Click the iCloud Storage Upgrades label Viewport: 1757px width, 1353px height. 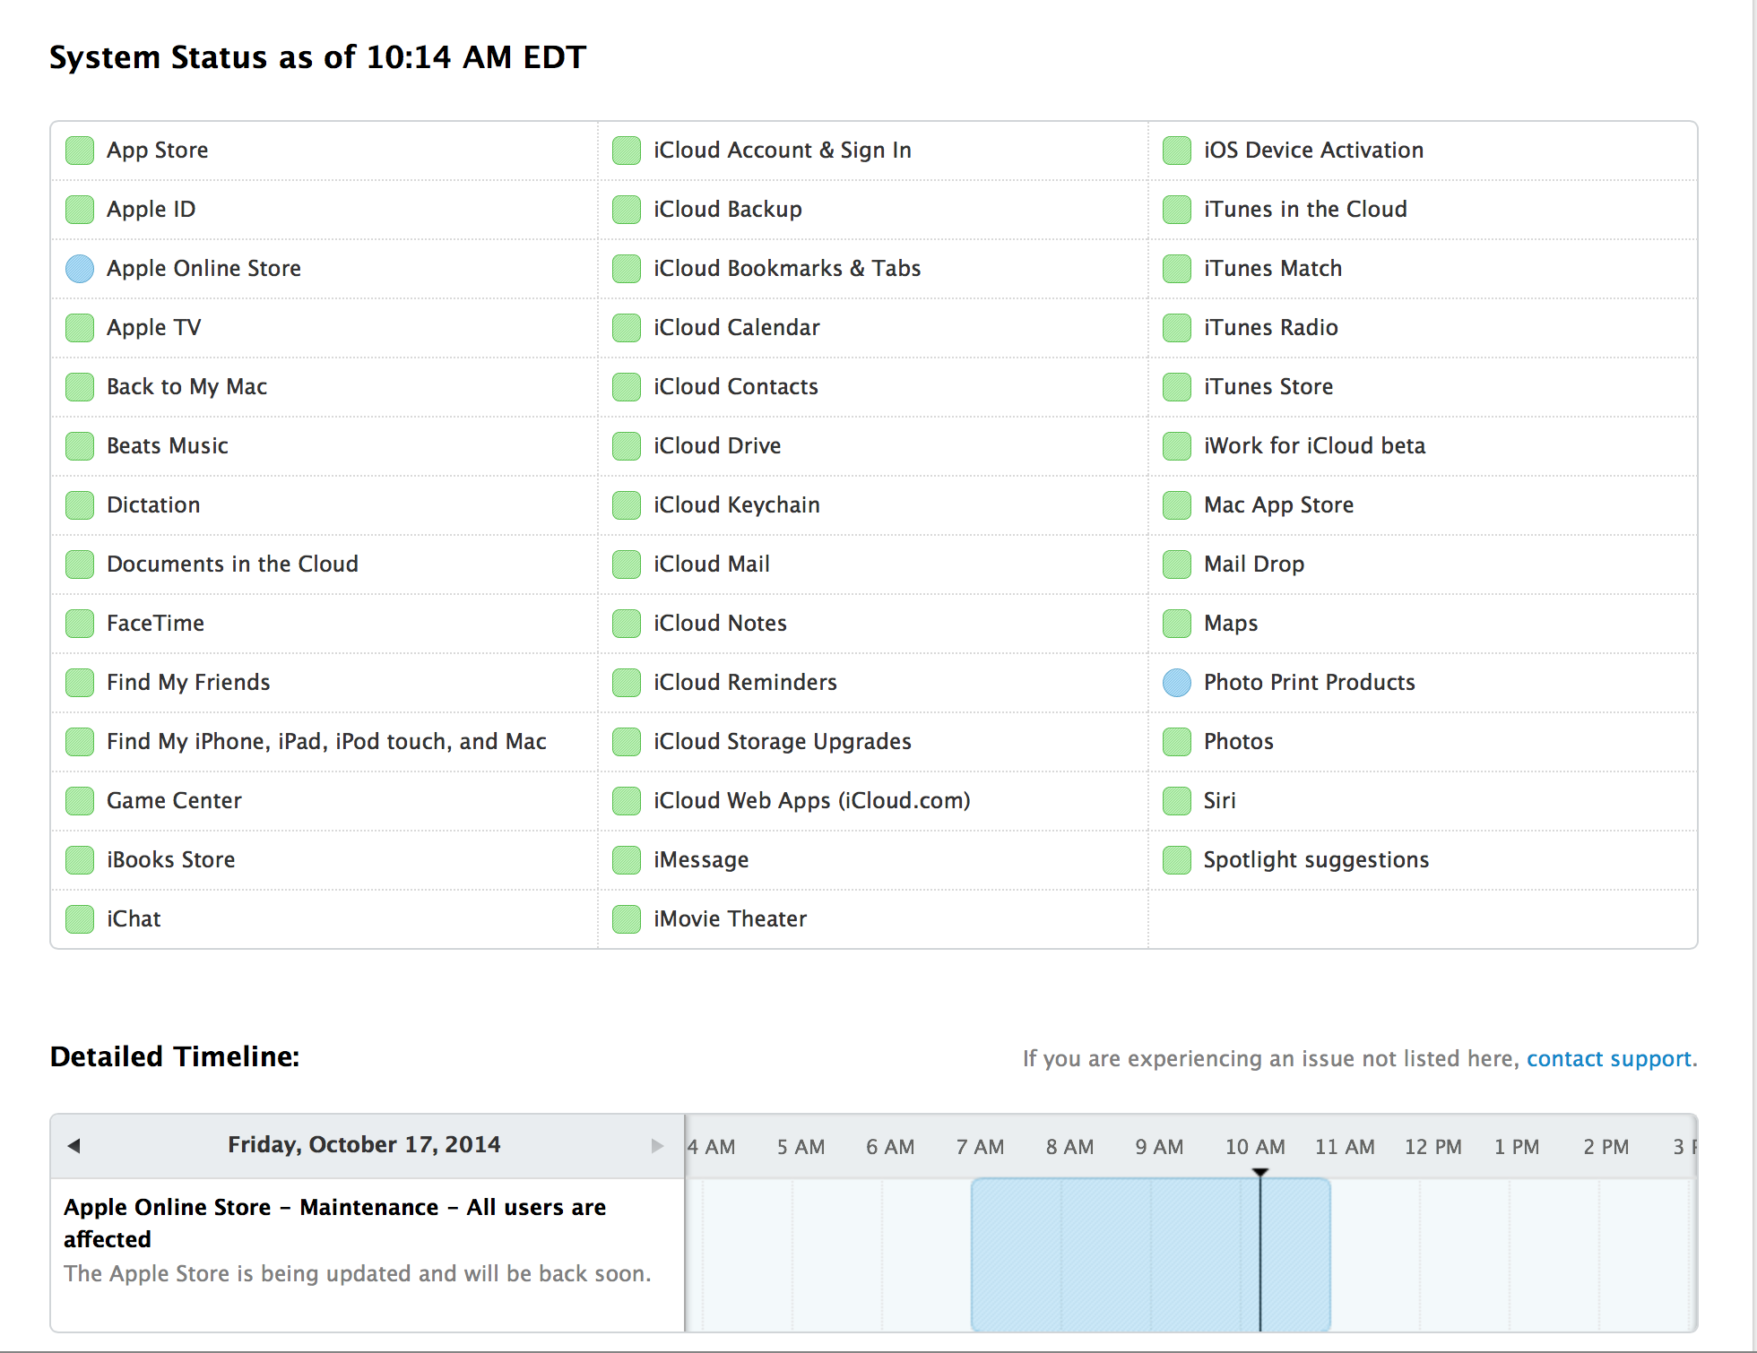[x=782, y=742]
